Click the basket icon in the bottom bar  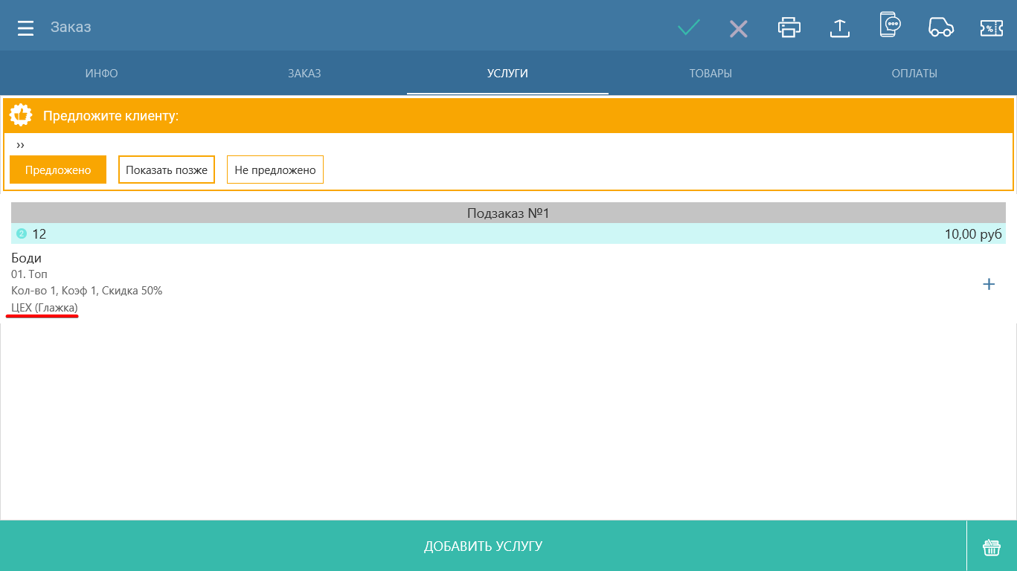[x=992, y=547]
